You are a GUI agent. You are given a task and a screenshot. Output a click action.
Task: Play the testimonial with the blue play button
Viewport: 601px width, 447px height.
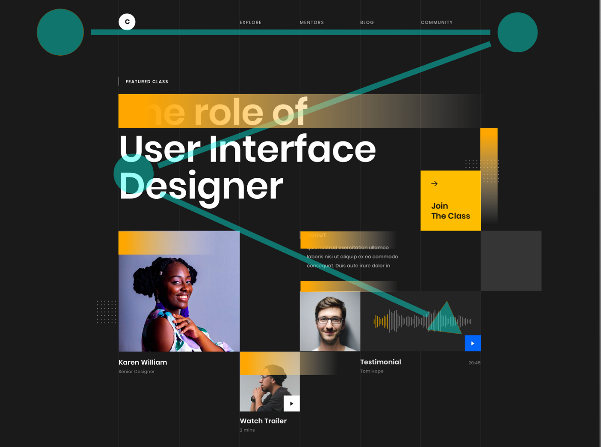click(x=473, y=343)
